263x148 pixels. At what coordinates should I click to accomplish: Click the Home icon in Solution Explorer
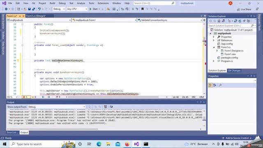pos(219,21)
